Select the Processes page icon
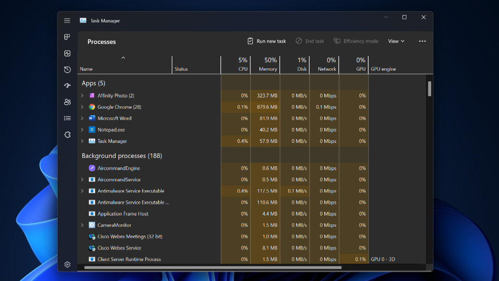This screenshot has height=281, width=499. [67, 37]
